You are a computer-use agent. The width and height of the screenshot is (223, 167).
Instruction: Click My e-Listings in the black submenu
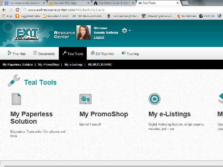pyautogui.click(x=73, y=64)
